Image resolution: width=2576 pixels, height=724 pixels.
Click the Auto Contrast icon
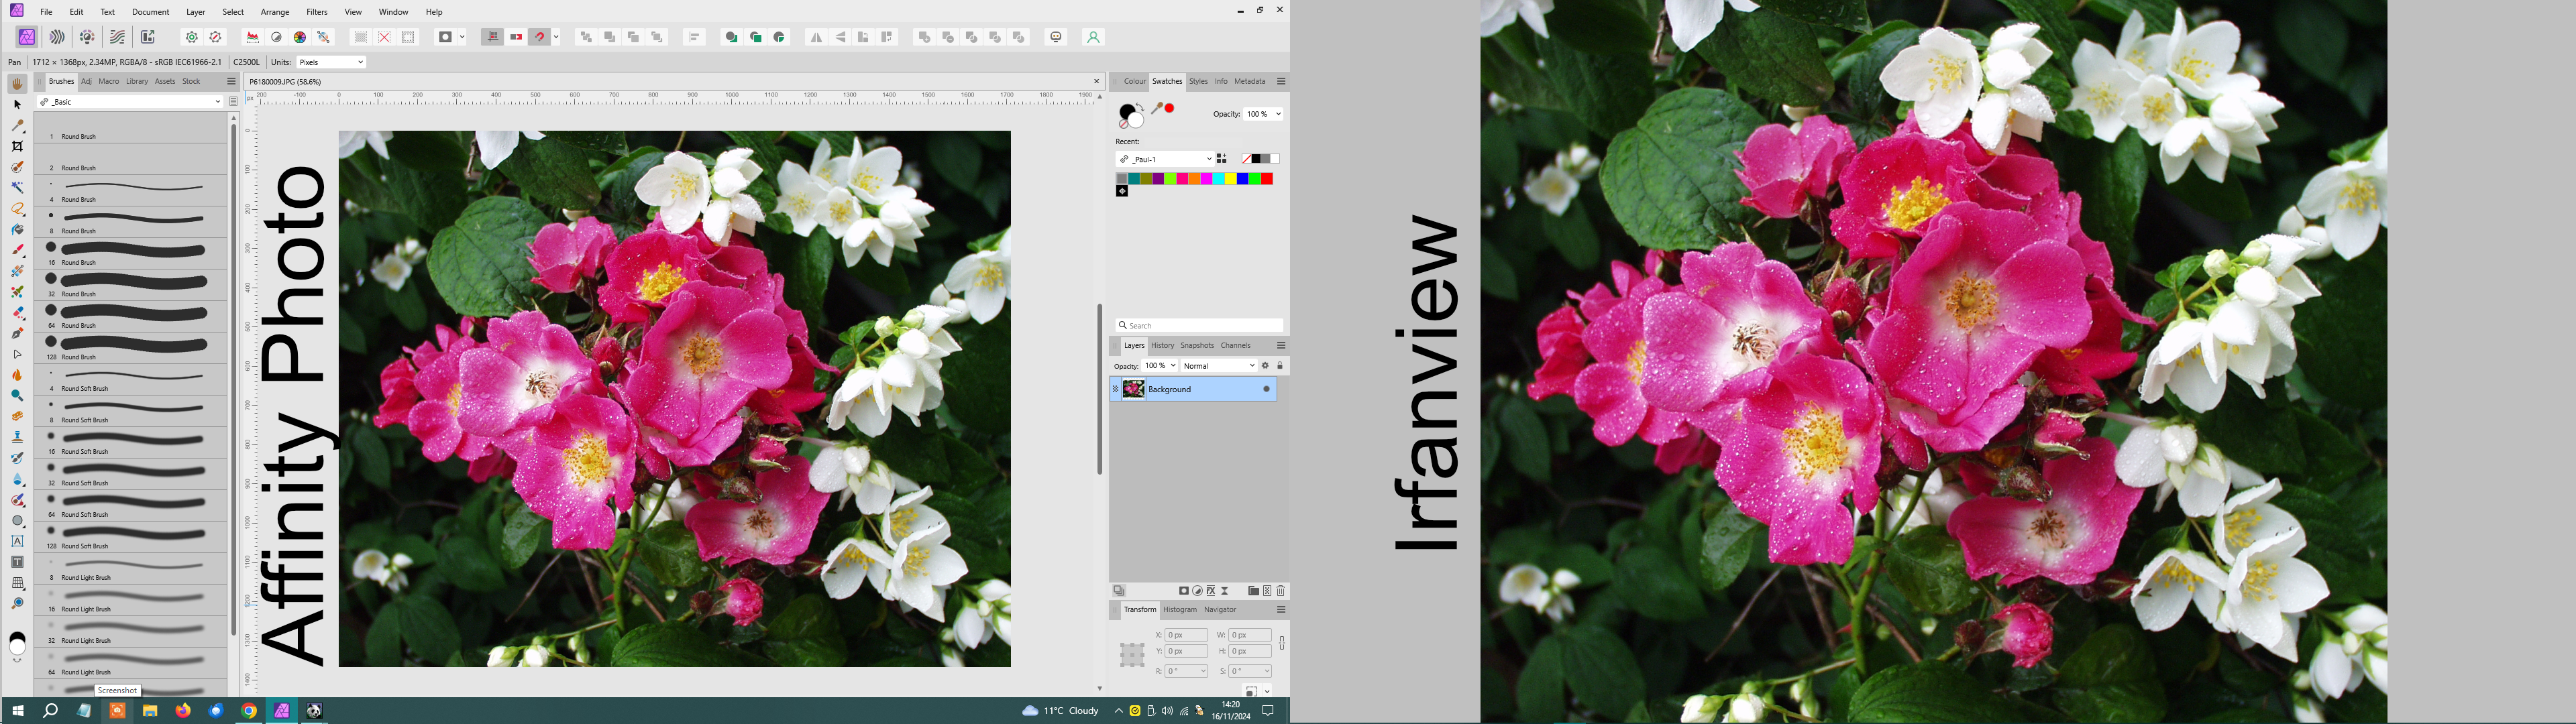pyautogui.click(x=277, y=37)
